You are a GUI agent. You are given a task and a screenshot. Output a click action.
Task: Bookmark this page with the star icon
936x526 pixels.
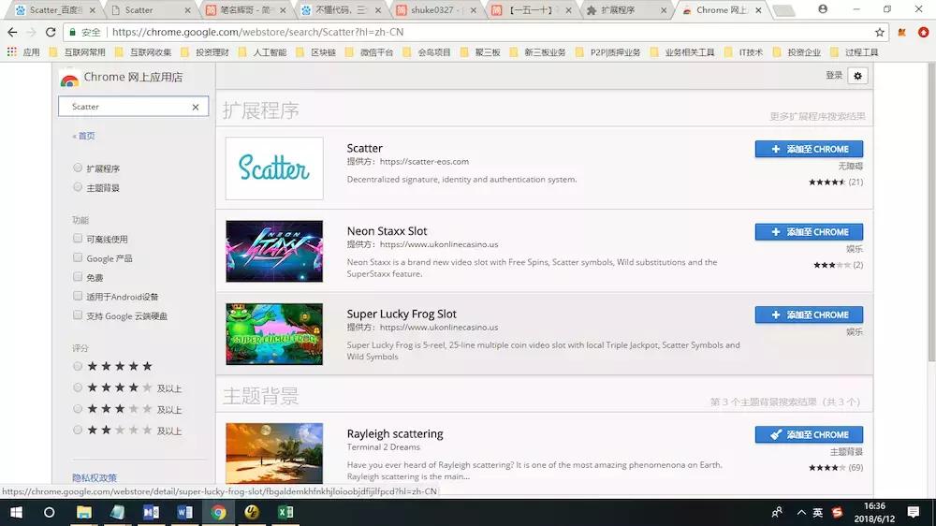(x=879, y=32)
